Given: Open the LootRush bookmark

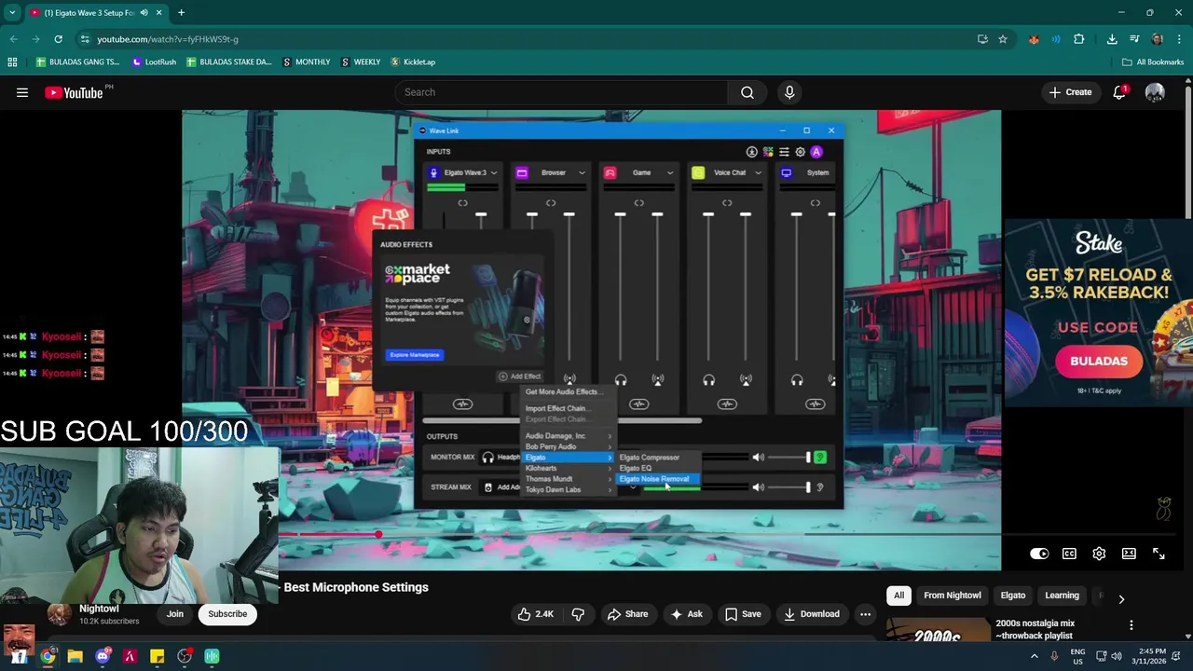Looking at the screenshot, I should [x=154, y=62].
